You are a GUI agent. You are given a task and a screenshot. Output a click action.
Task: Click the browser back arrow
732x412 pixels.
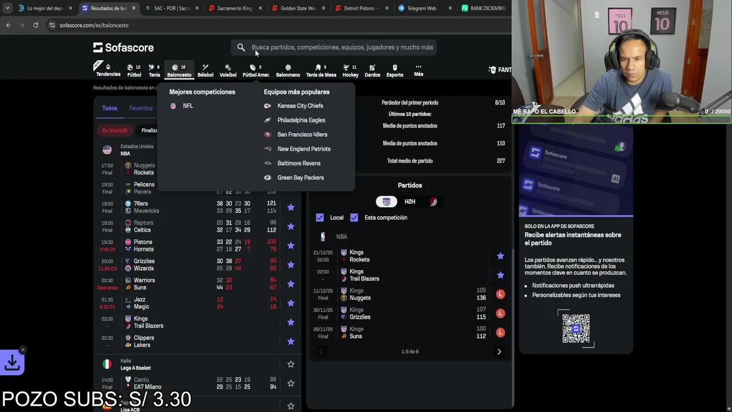pyautogui.click(x=8, y=25)
